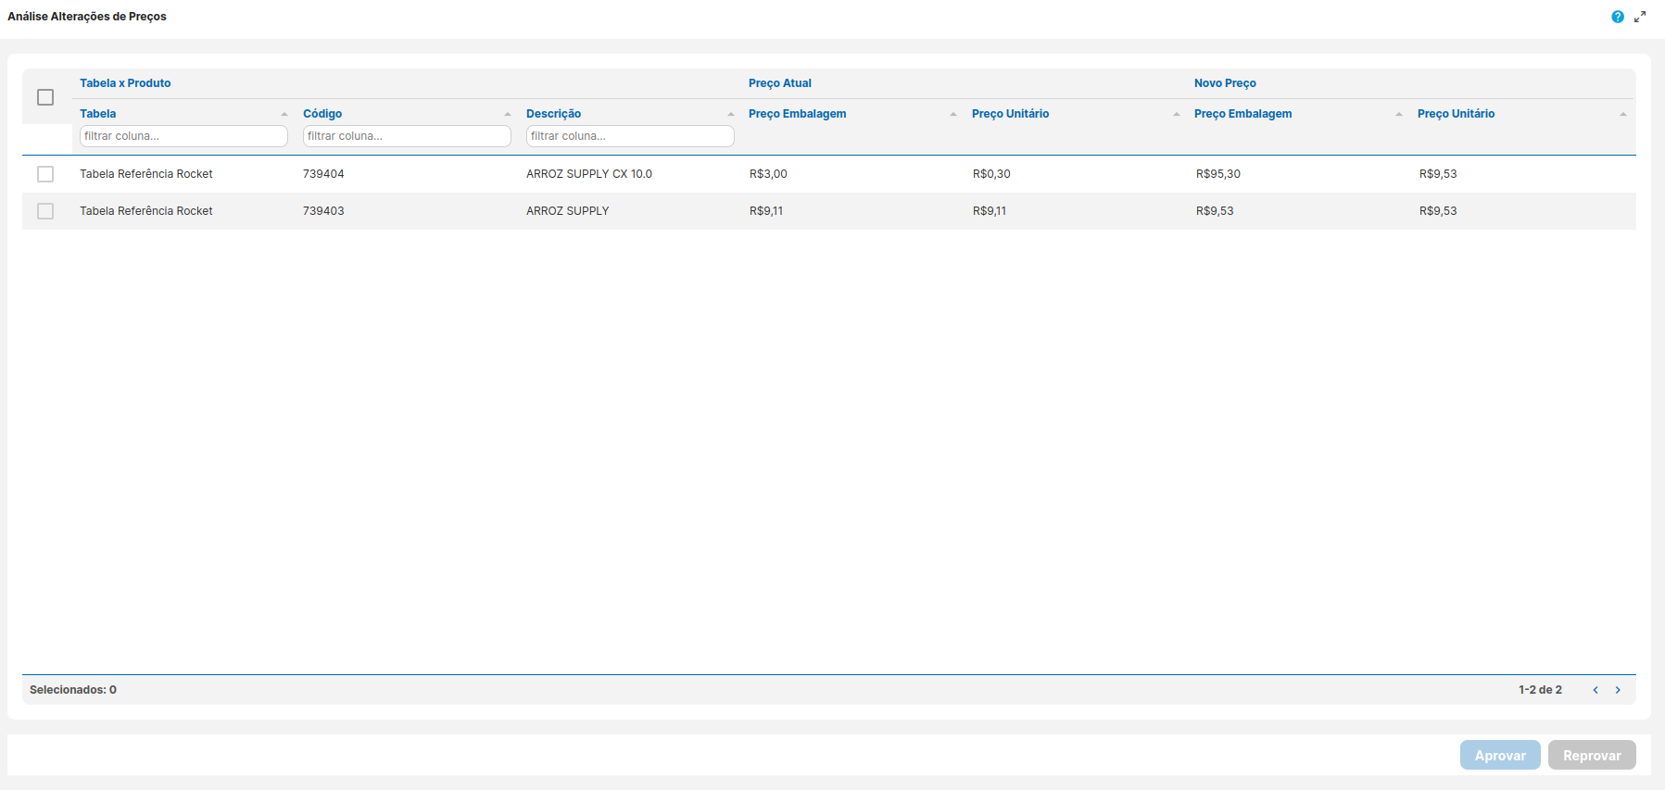Sort by Novo Preço Preço Embalagem arrow

click(x=1399, y=114)
